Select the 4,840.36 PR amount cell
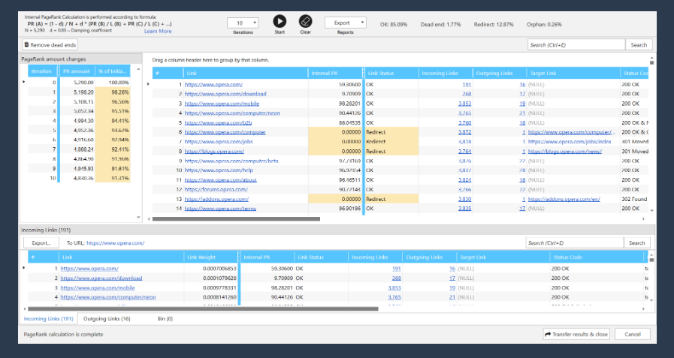Viewport: 674px width, 358px height. point(77,178)
